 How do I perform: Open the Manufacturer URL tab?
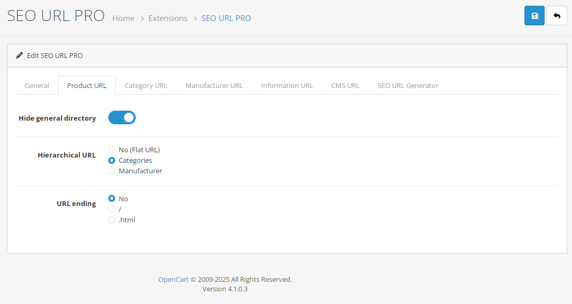214,85
